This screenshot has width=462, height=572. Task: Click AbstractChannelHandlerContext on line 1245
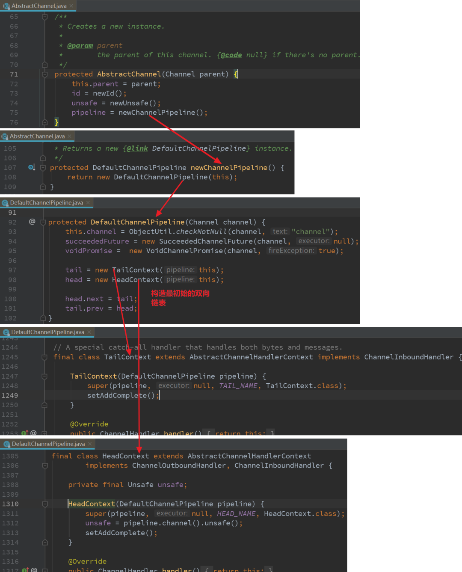point(251,357)
